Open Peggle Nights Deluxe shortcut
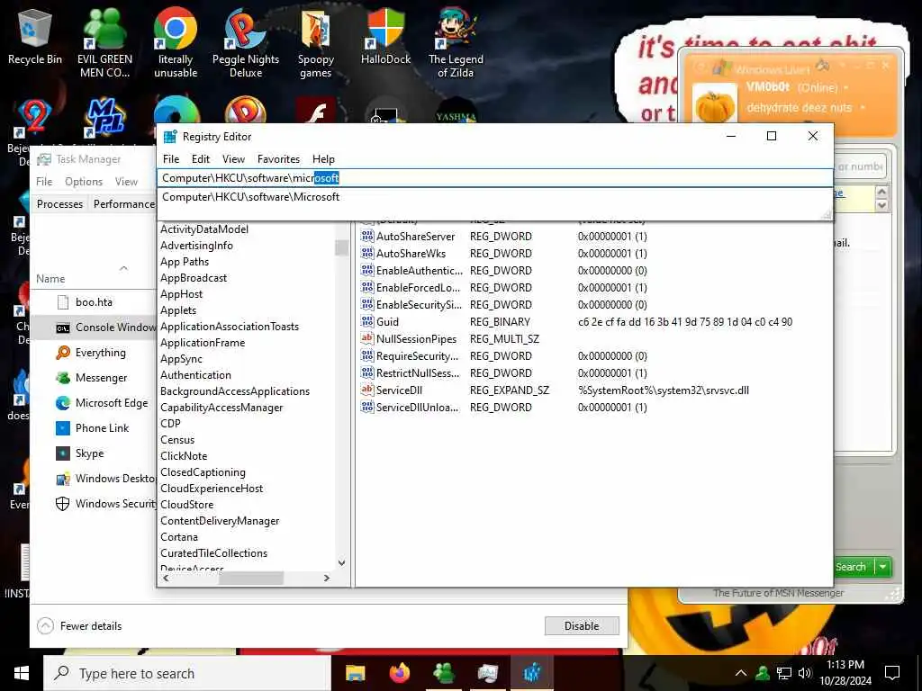 (245, 41)
